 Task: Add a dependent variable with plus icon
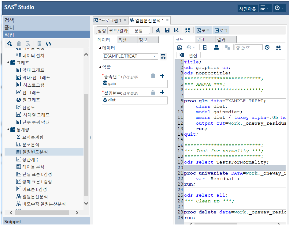pyautogui.click(x=162, y=76)
